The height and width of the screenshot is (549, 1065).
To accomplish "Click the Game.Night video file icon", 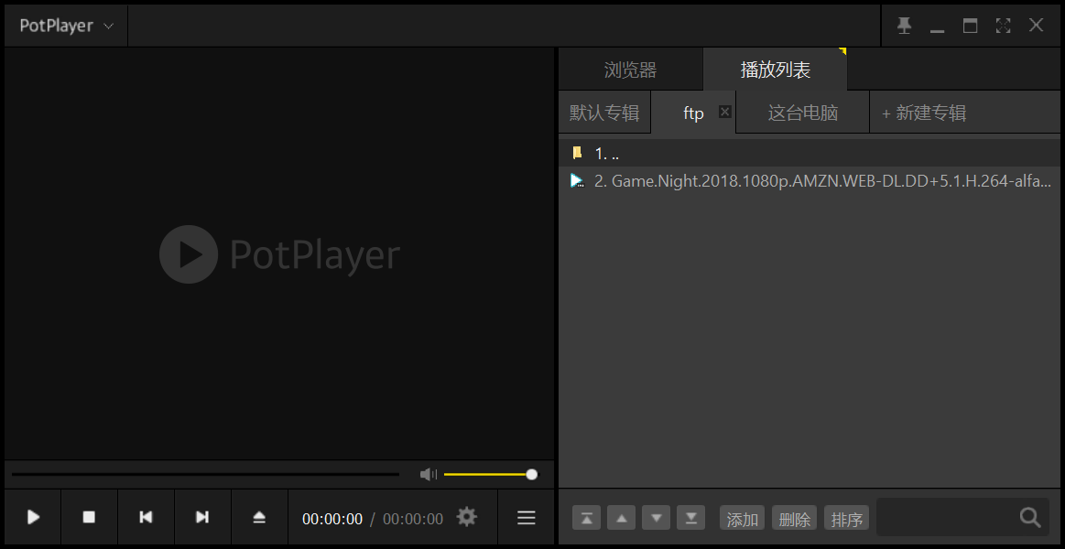I will click(577, 180).
